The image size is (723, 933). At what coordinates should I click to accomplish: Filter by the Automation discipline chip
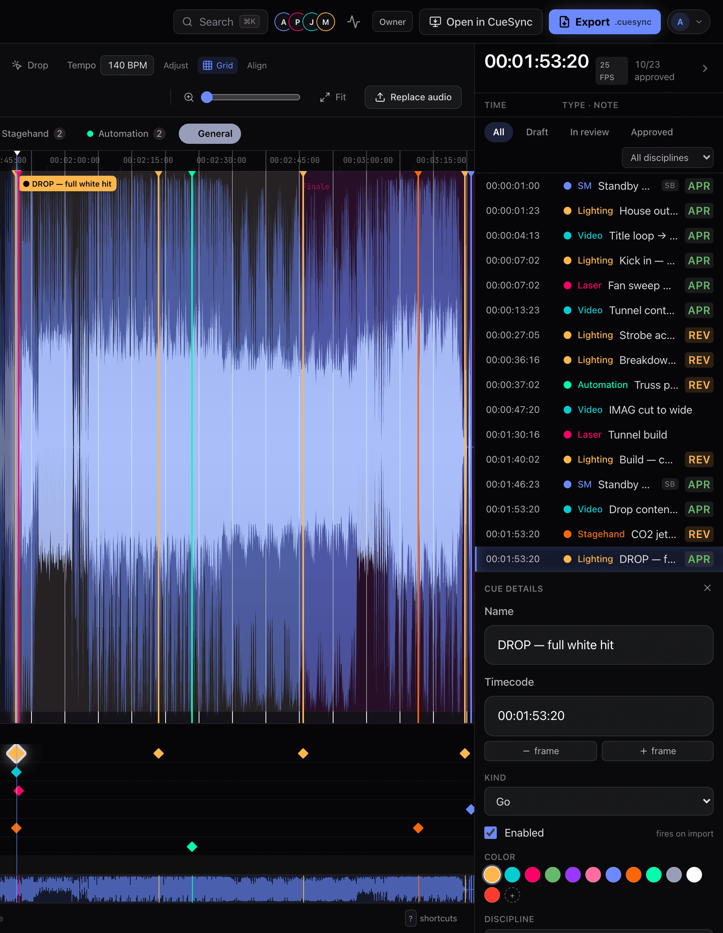125,134
